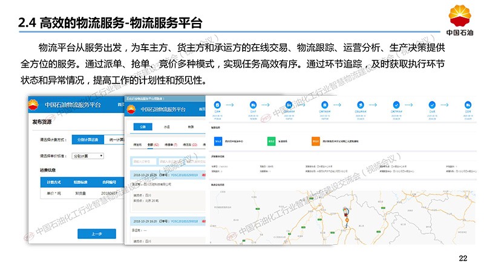Select the seventh tracking step checkmark icon
The height and width of the screenshot is (272, 484).
[x=432, y=105]
